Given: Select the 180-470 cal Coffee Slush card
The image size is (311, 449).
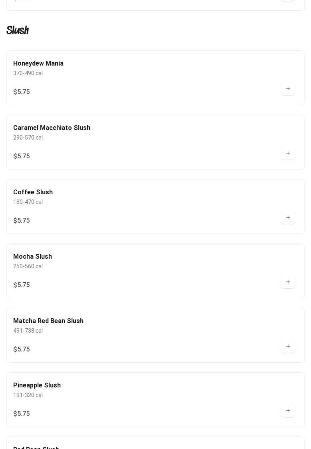Looking at the screenshot, I should [155, 206].
